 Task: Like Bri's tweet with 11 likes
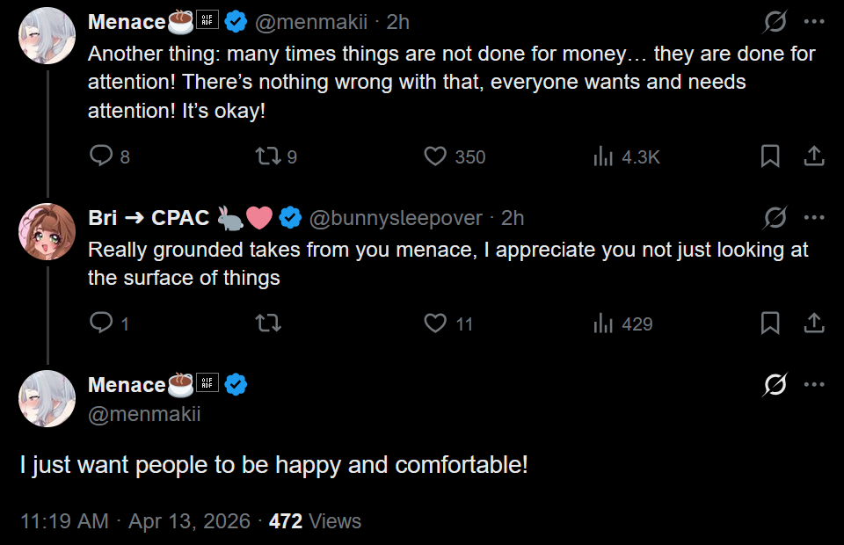click(435, 323)
